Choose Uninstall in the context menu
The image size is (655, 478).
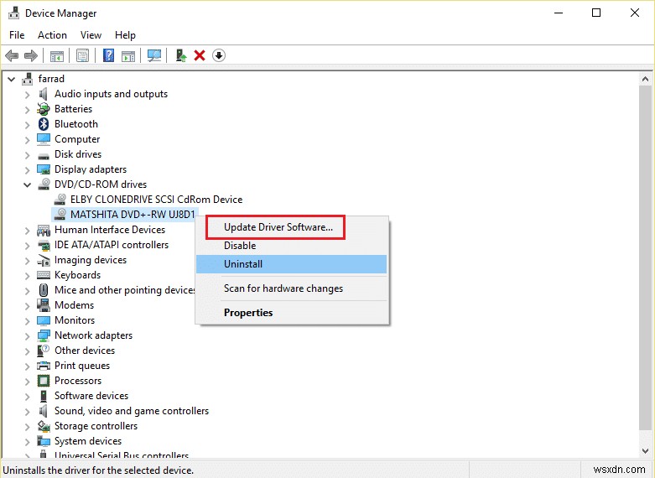(292, 264)
